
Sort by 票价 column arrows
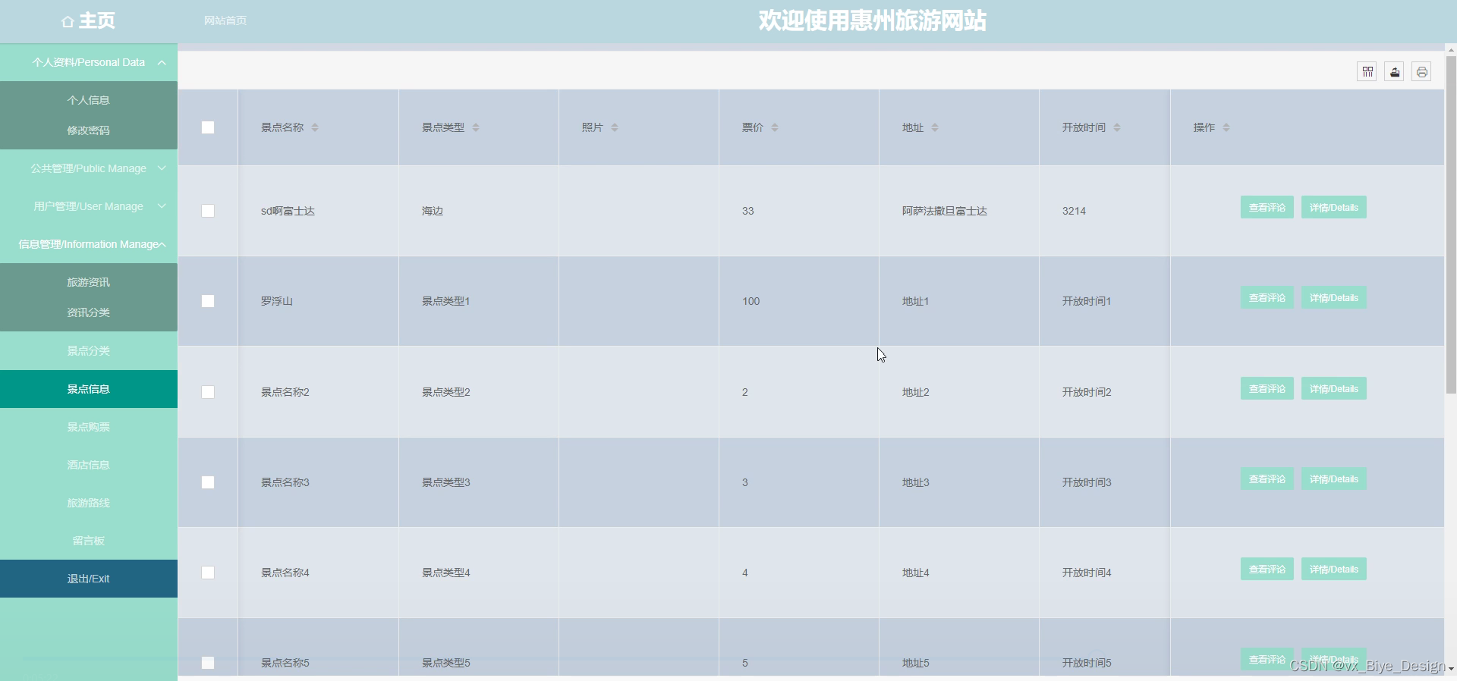[x=775, y=127]
